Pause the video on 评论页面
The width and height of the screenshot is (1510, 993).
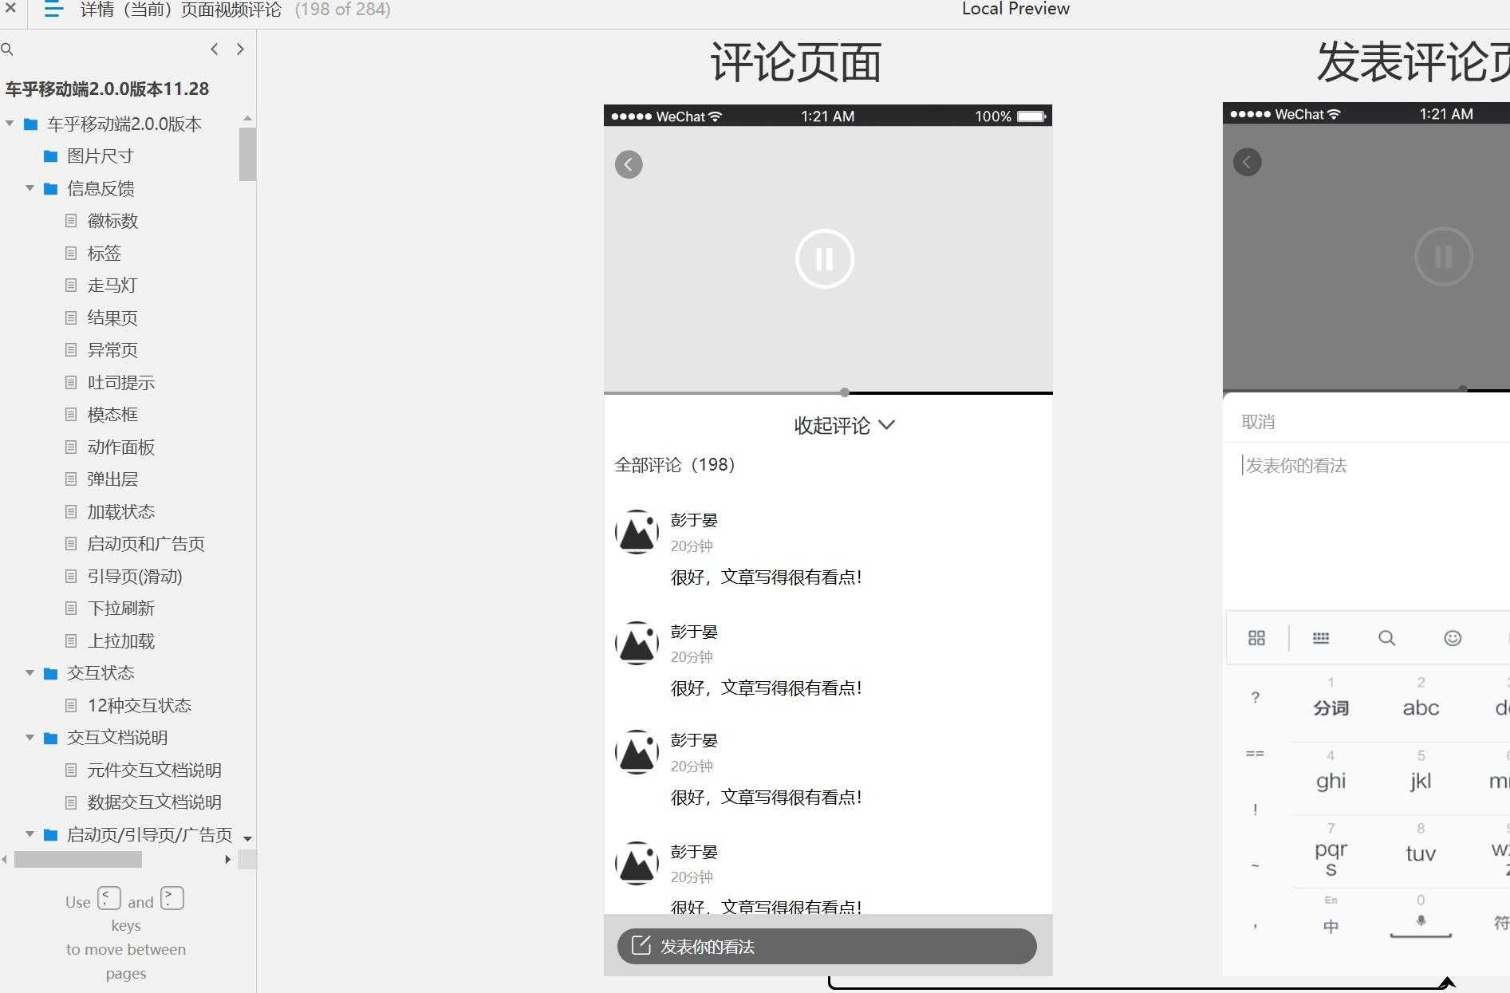pos(825,258)
